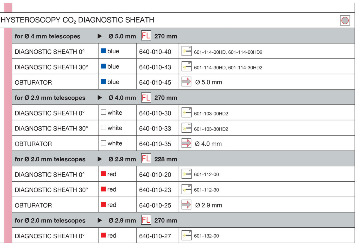Image resolution: width=355 pixels, height=246 pixels.
Task: Select the 30° telescope icon beside 601-103-30HD2
Action: click(187, 128)
